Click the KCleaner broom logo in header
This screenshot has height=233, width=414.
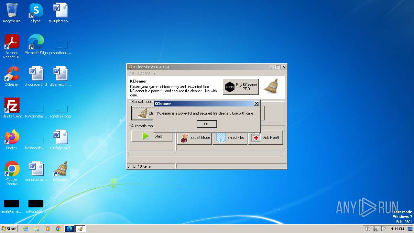point(271,86)
